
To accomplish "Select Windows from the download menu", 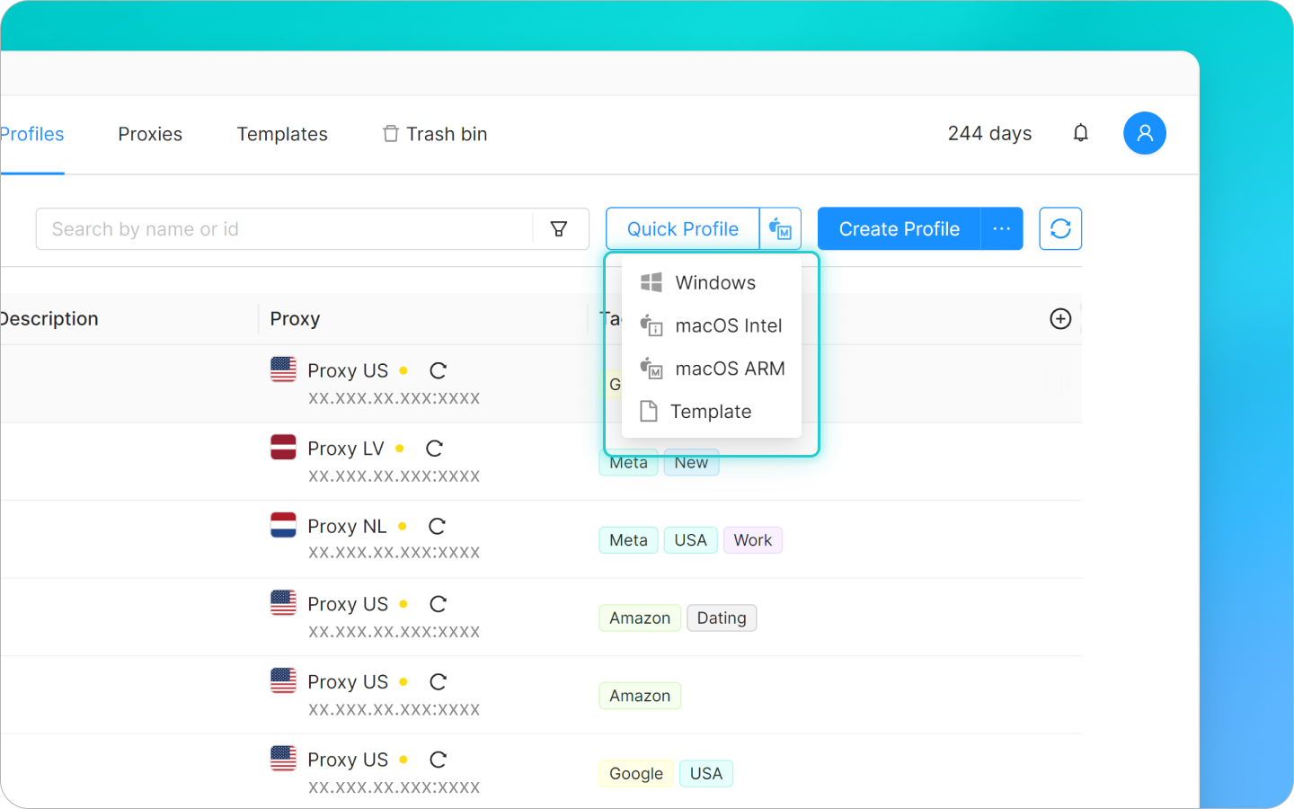I will coord(714,282).
